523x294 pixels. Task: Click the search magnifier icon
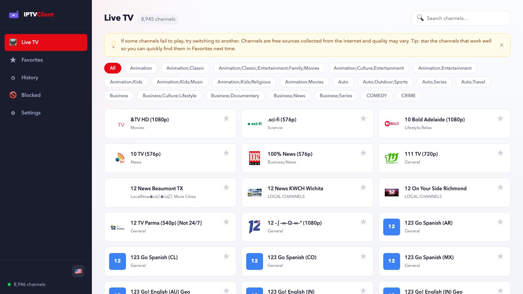coord(420,18)
